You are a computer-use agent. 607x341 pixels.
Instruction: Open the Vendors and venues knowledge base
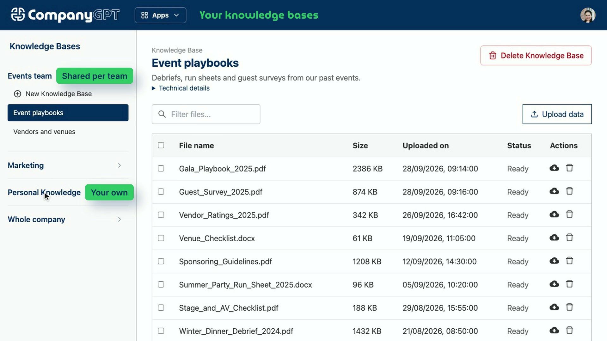(x=44, y=132)
